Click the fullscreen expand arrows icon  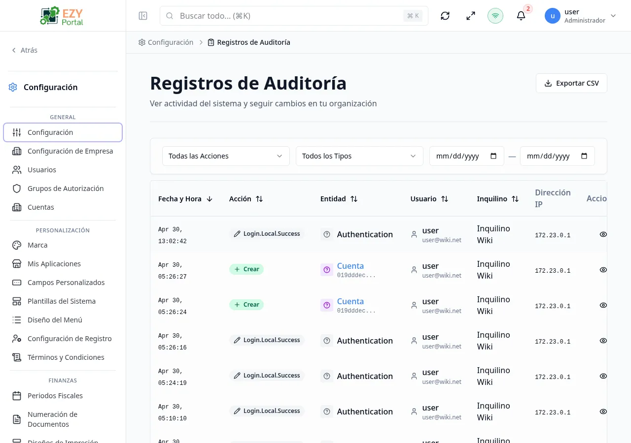click(471, 16)
